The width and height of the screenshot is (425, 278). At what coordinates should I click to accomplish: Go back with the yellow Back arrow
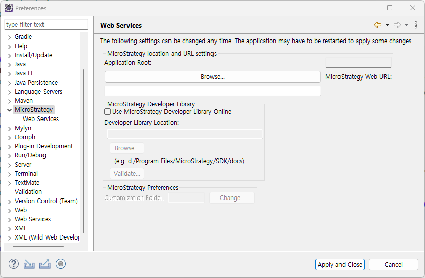(378, 25)
